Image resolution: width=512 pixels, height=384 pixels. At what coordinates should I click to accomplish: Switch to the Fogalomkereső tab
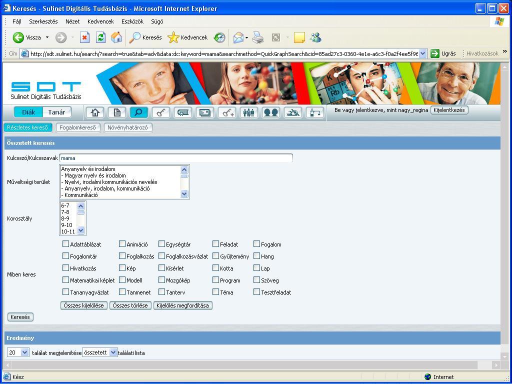(x=77, y=127)
